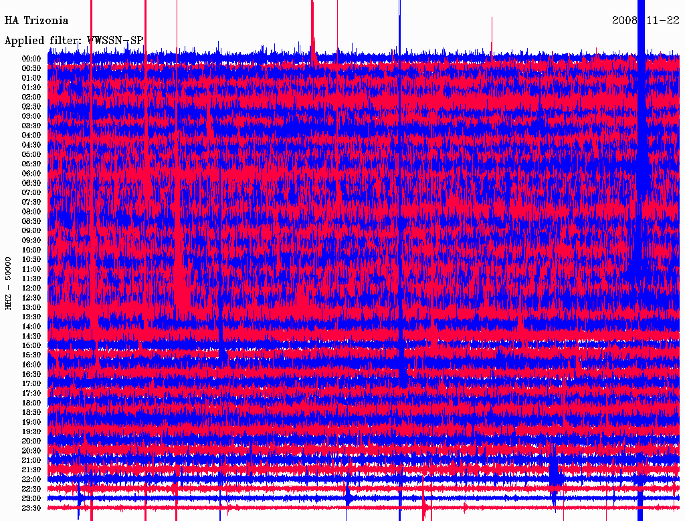The height and width of the screenshot is (521, 685).
Task: Click the vertical HHZ - 50000 axis label
Action: [x=9, y=283]
